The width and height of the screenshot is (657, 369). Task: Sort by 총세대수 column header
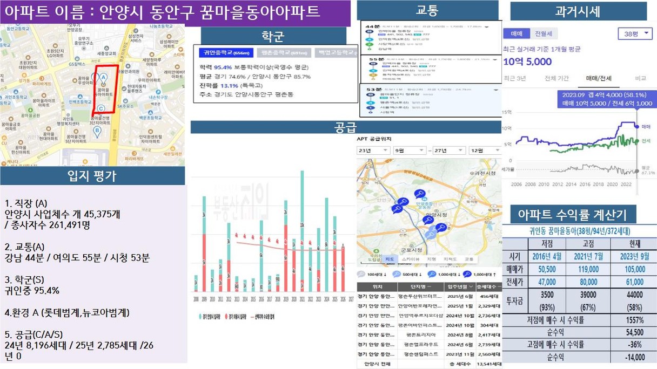[488, 286]
